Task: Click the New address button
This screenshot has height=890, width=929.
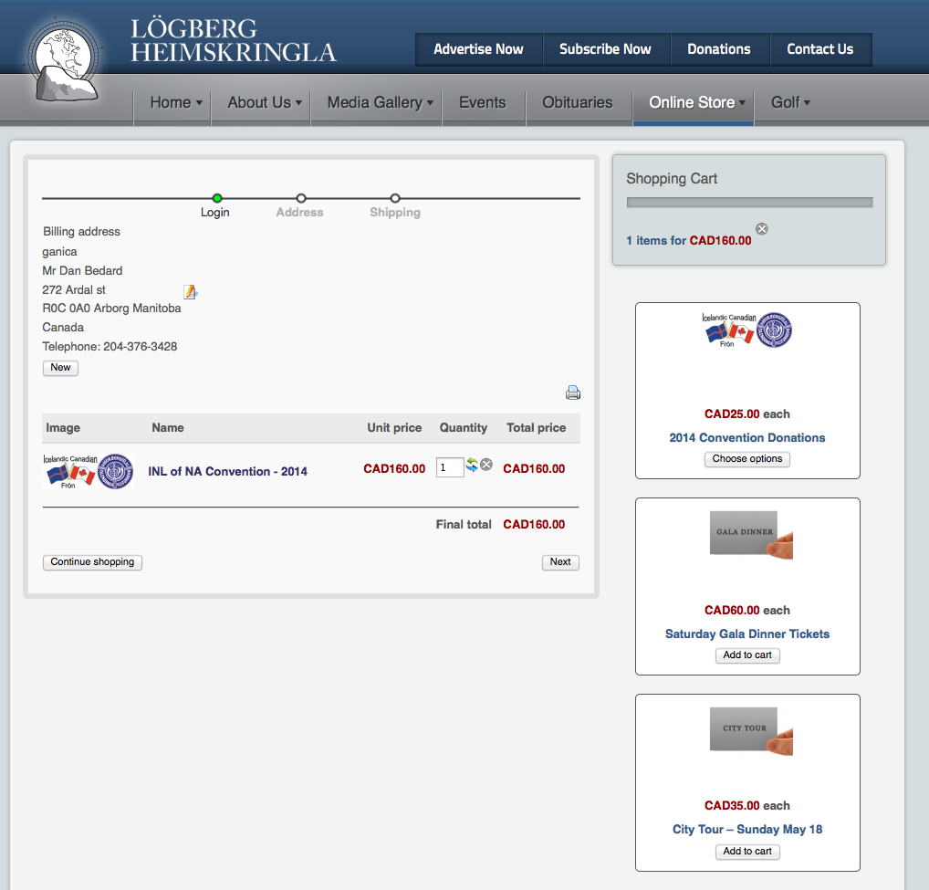Action: click(60, 367)
